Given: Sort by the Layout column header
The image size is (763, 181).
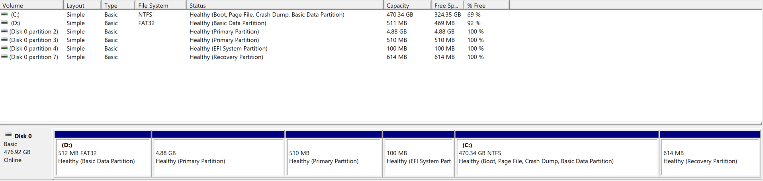Looking at the screenshot, I should tap(82, 5).
